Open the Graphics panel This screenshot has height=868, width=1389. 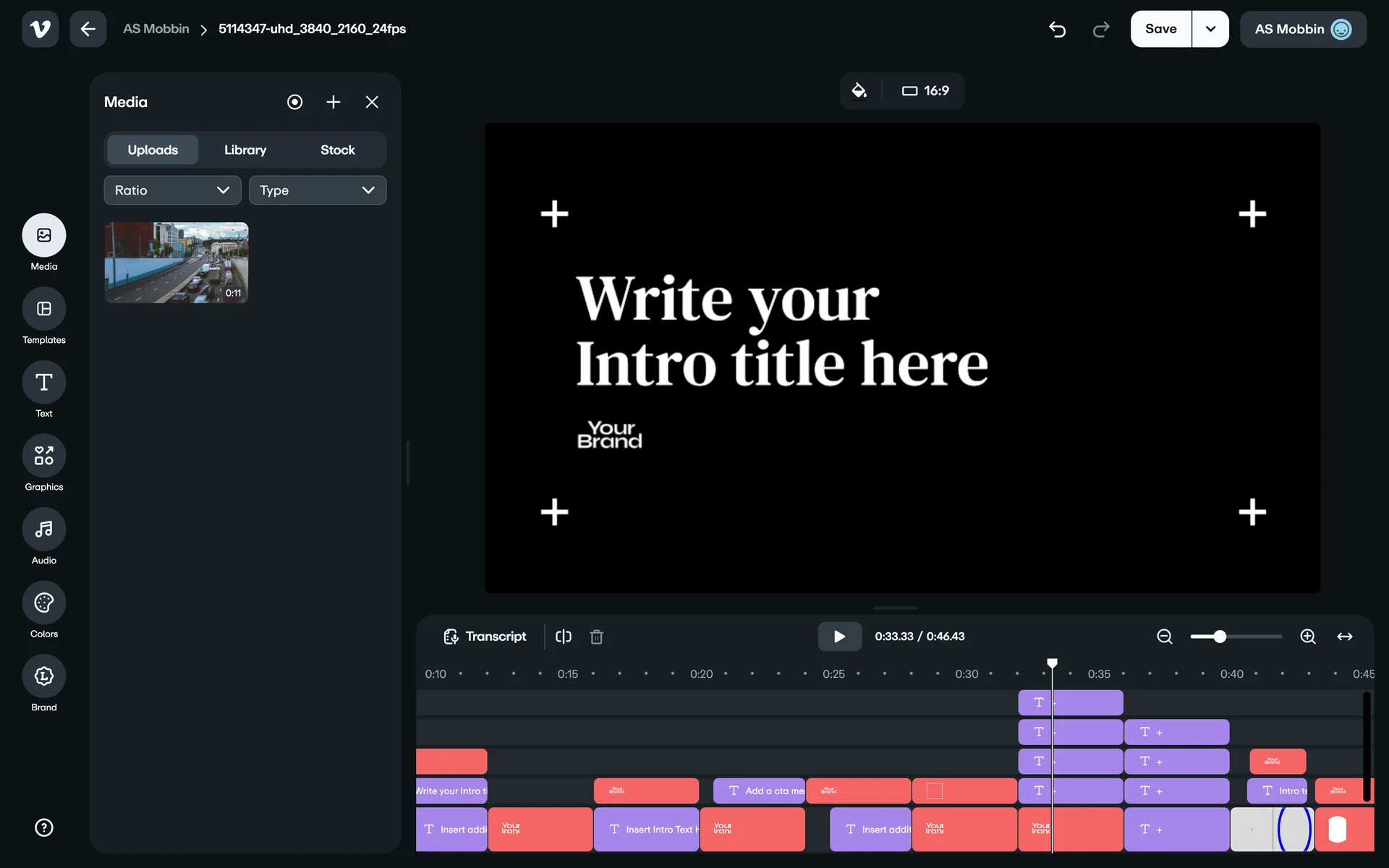[43, 456]
